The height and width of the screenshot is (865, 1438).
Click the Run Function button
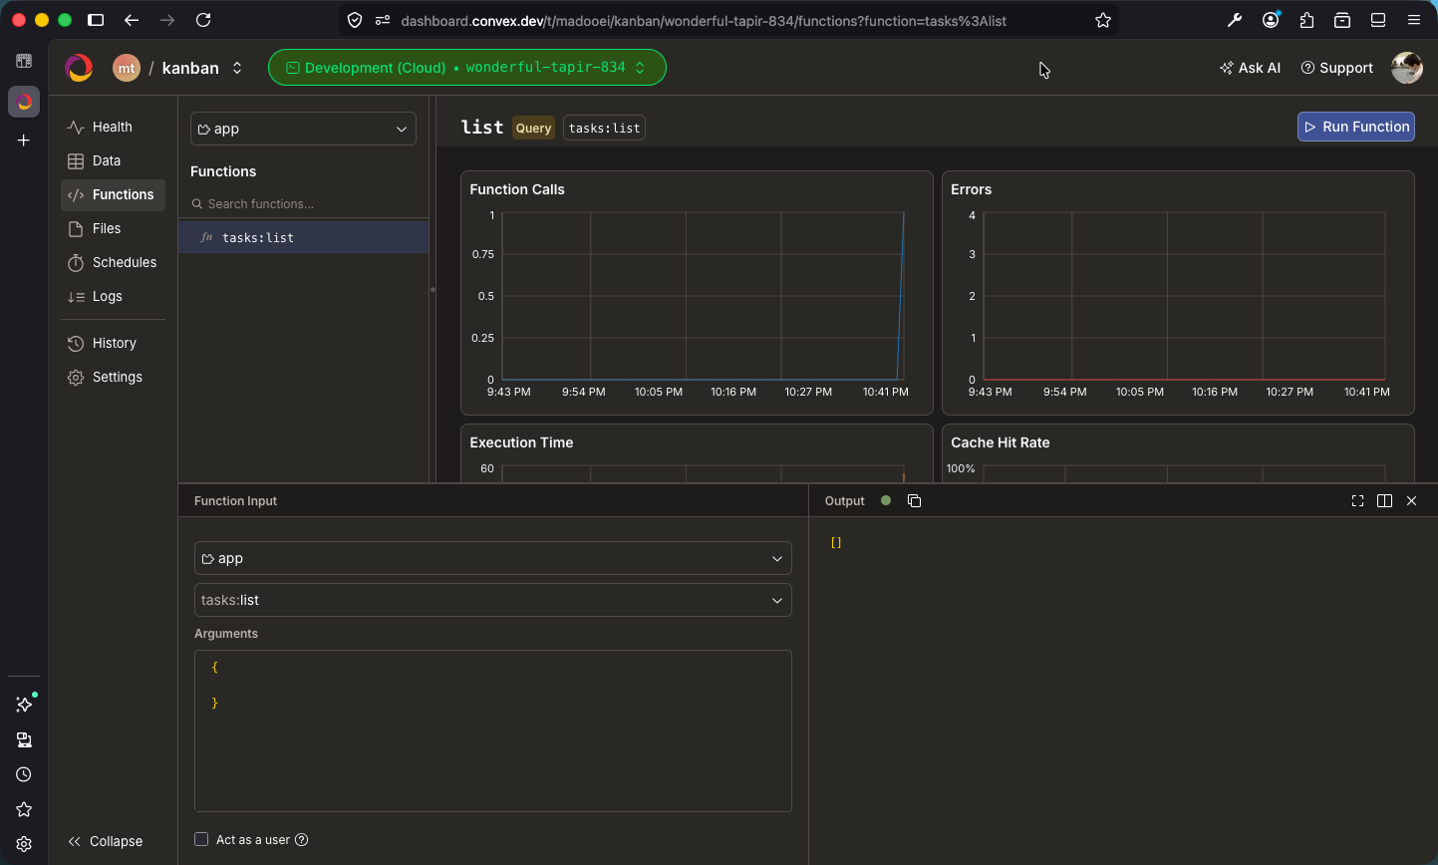pyautogui.click(x=1355, y=127)
